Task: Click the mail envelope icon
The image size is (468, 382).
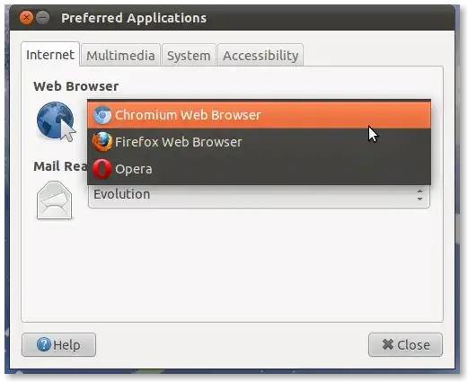Action: (x=54, y=200)
